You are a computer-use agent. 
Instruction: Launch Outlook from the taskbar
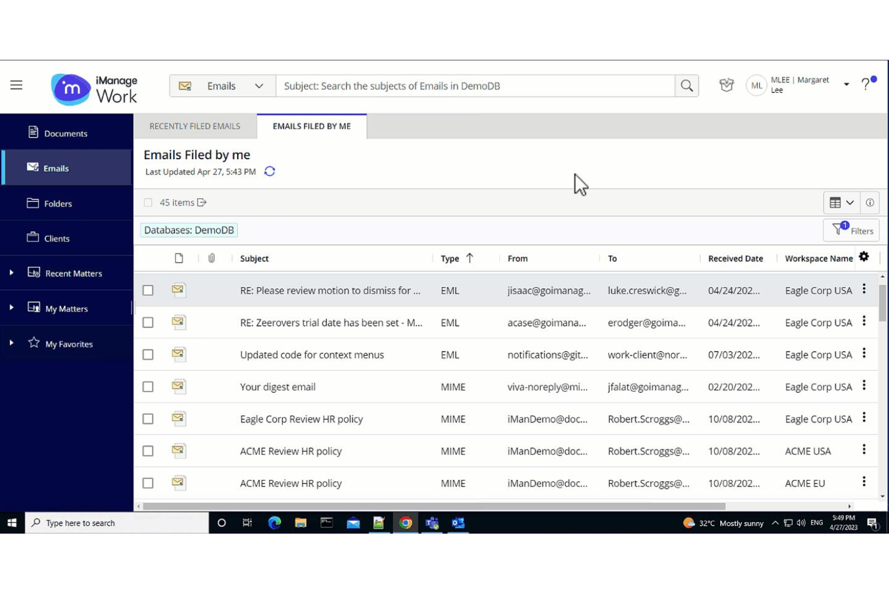[x=458, y=523]
